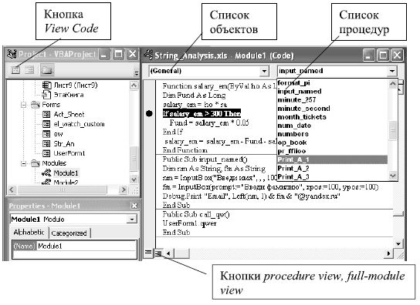Click code window vertical scroll down arrow
The image size is (420, 305).
click(398, 244)
